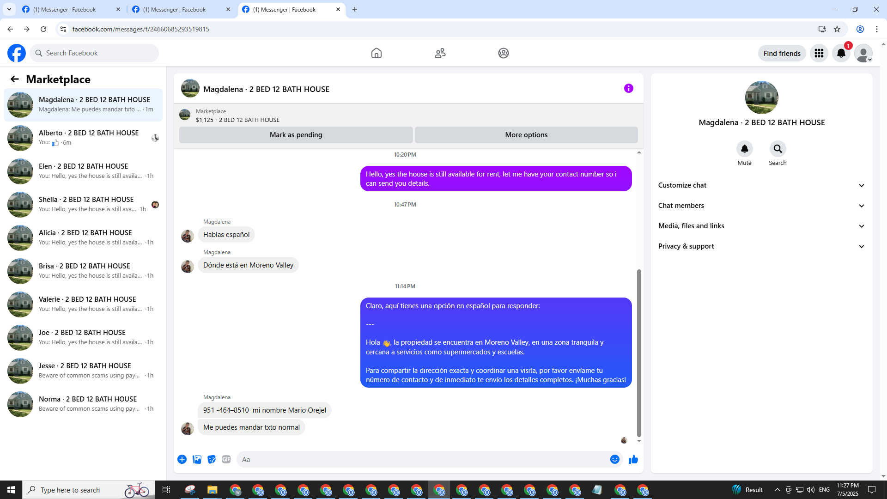Expand Media, files and links section
Image resolution: width=887 pixels, height=499 pixels.
coord(761,226)
